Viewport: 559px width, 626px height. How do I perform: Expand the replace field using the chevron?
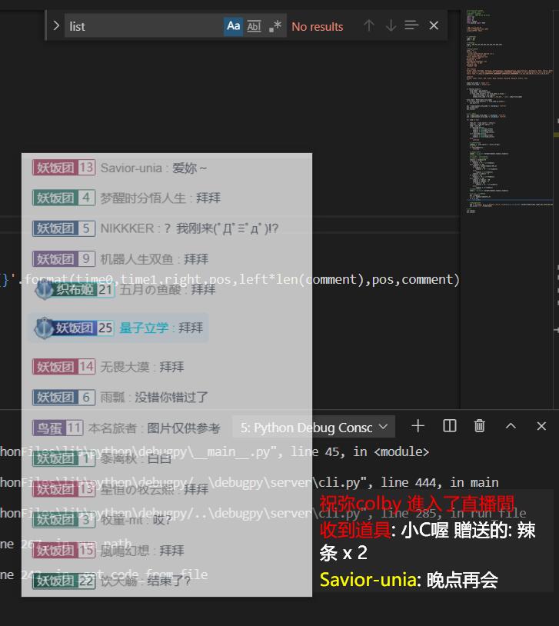click(56, 26)
